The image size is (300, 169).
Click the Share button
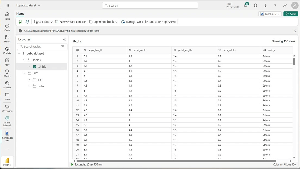pyautogui.click(x=291, y=14)
